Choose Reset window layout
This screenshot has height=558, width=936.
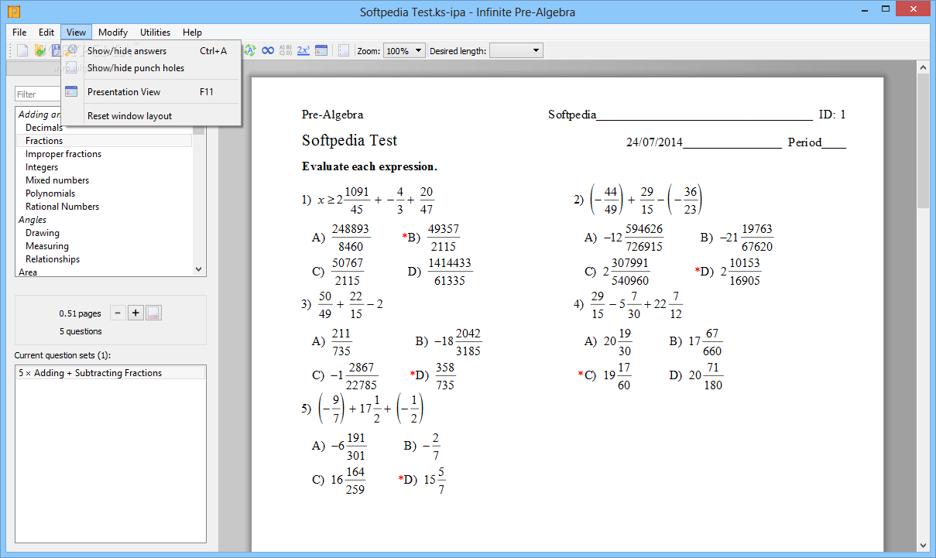coord(151,116)
